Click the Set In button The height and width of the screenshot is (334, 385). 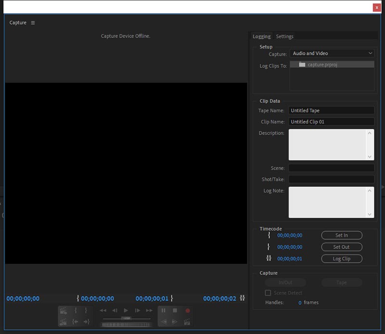342,235
